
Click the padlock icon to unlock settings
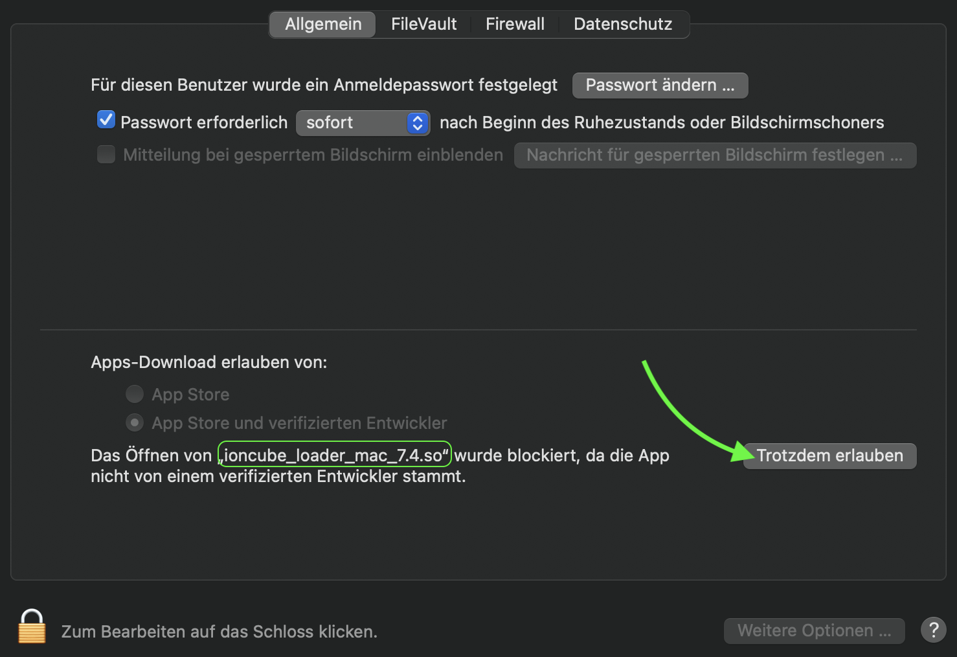32,627
